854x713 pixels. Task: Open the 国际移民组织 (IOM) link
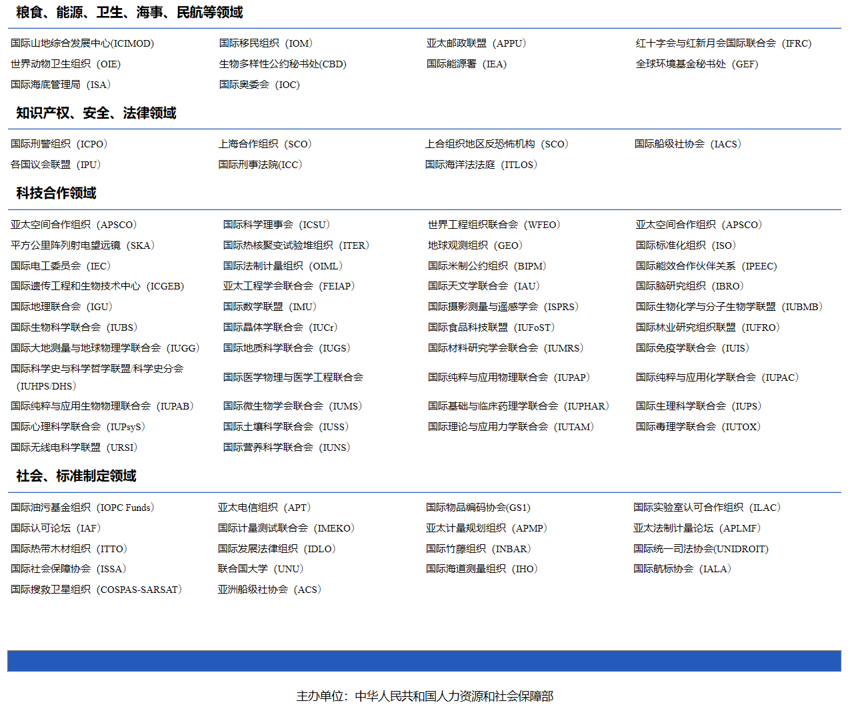(265, 43)
